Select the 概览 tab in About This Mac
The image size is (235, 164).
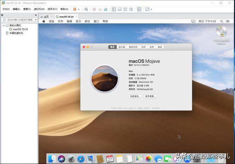point(112,47)
